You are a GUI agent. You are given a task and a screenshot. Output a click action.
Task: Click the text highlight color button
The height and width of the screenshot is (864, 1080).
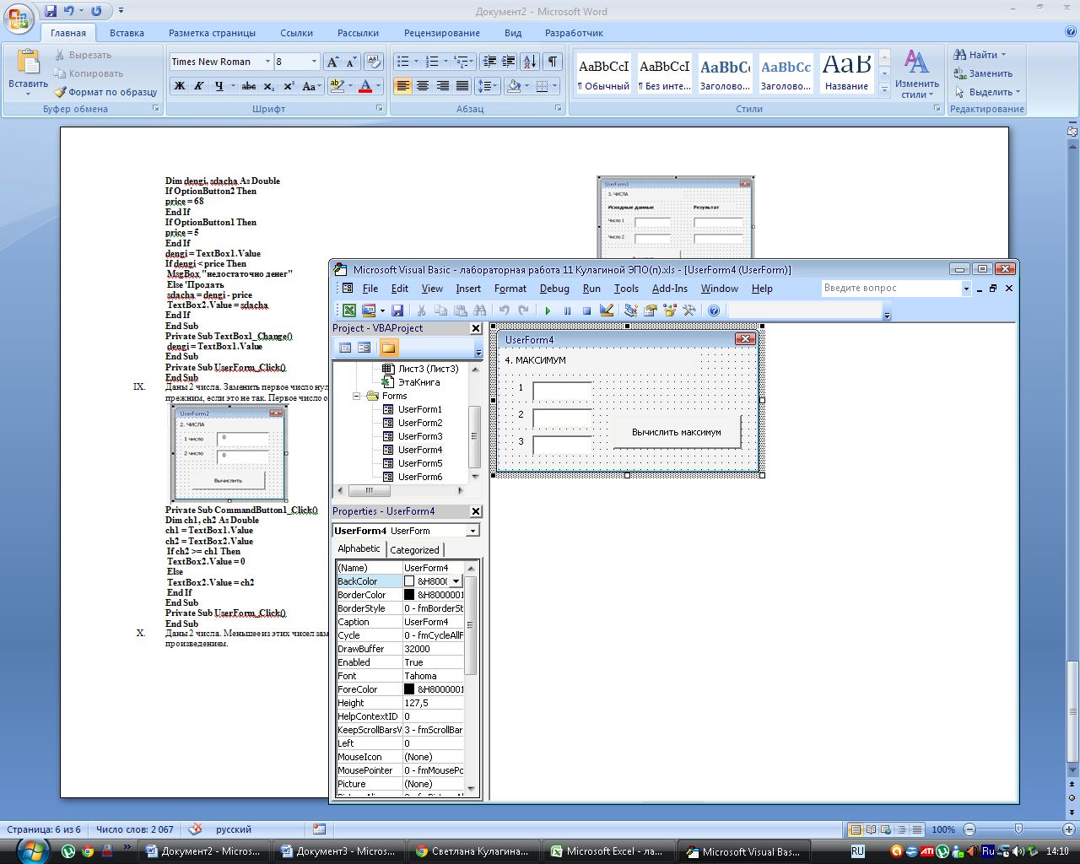337,86
